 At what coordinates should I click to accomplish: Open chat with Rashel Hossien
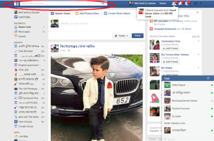point(188,109)
